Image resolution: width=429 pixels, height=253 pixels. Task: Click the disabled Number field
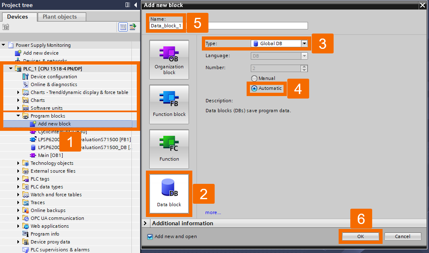point(276,68)
